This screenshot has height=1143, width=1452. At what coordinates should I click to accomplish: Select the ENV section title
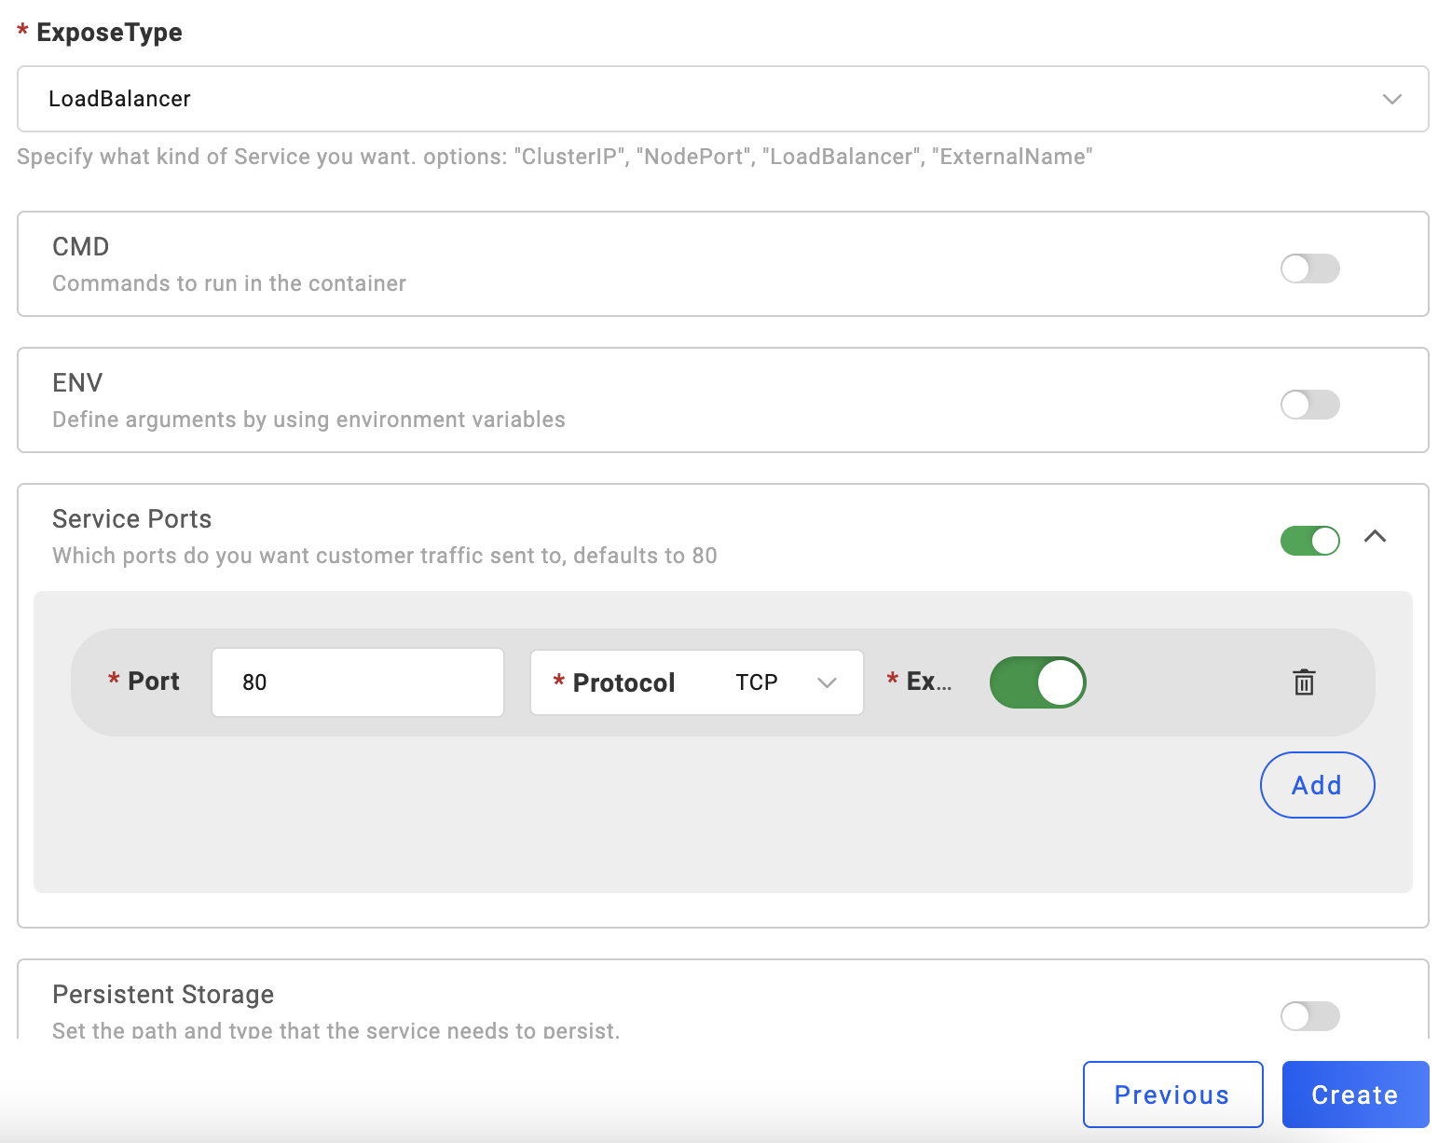77,383
